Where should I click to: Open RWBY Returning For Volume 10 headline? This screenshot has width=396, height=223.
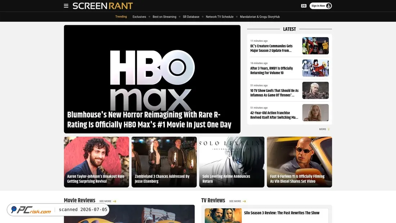(x=271, y=71)
